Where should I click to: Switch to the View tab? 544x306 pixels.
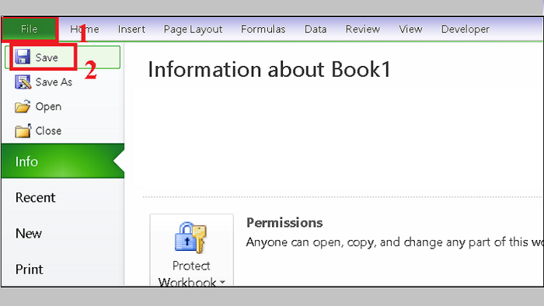410,29
